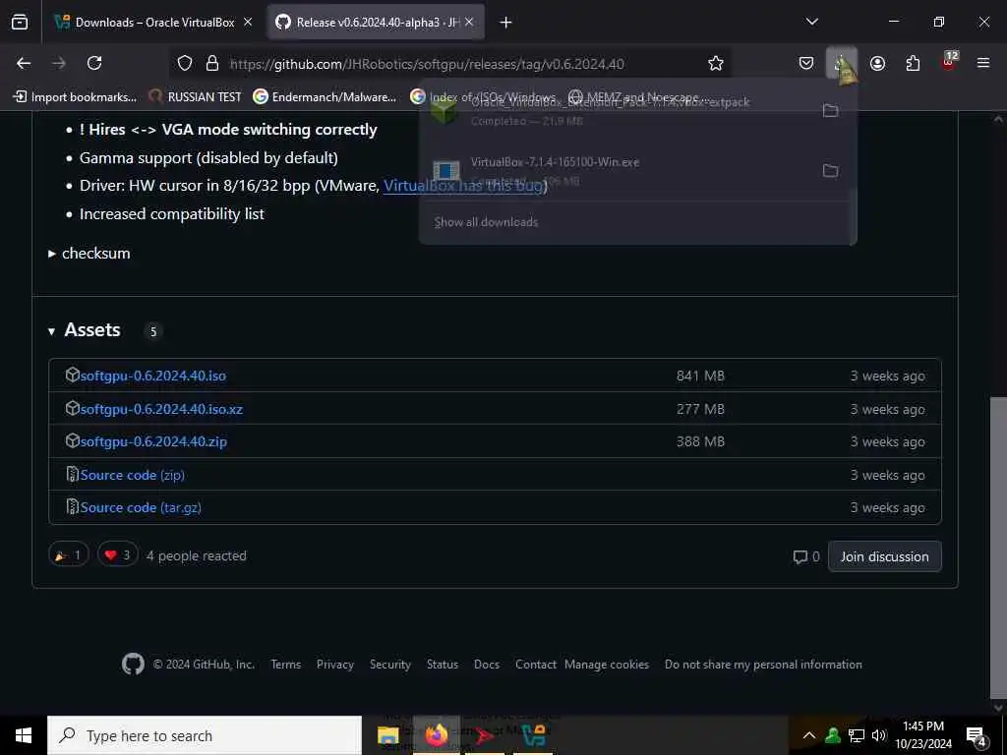Click the Type here to search box
This screenshot has height=755, width=1007.
point(205,735)
